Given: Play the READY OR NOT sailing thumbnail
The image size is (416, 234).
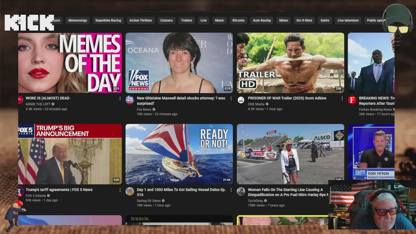Looking at the screenshot, I should [x=179, y=154].
